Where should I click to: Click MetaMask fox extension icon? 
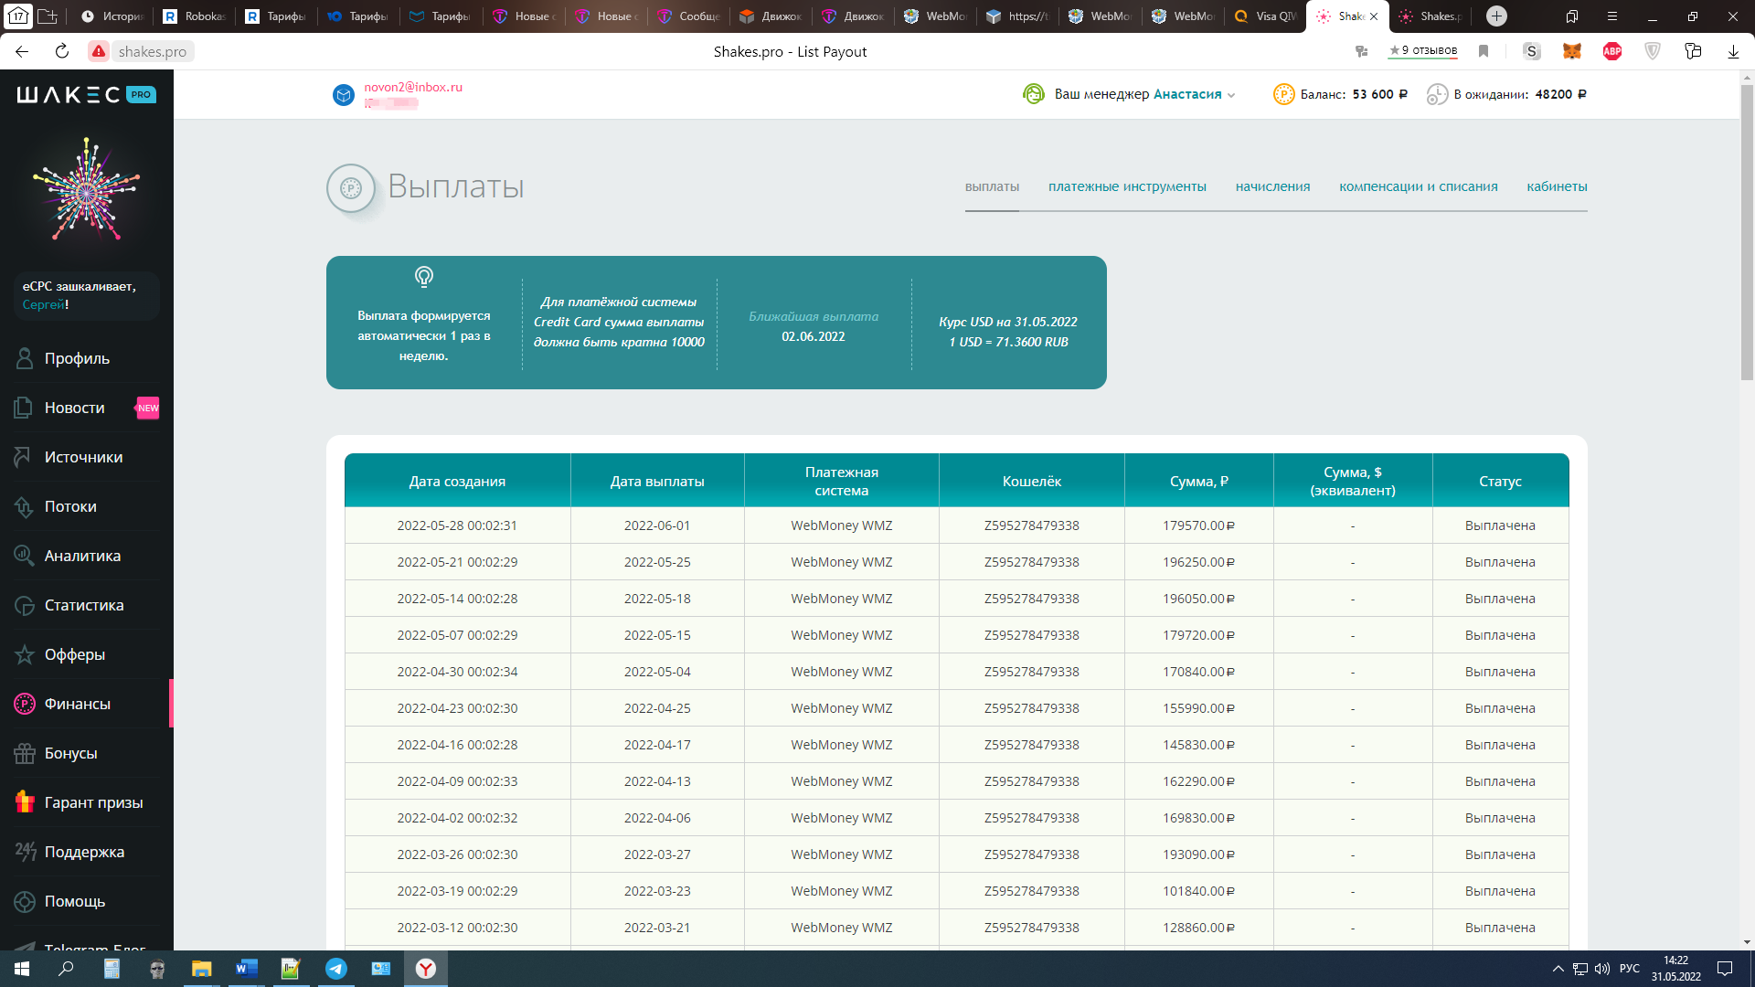[1572, 51]
